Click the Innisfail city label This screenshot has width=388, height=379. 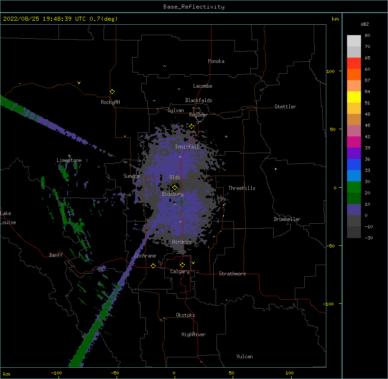(x=187, y=147)
